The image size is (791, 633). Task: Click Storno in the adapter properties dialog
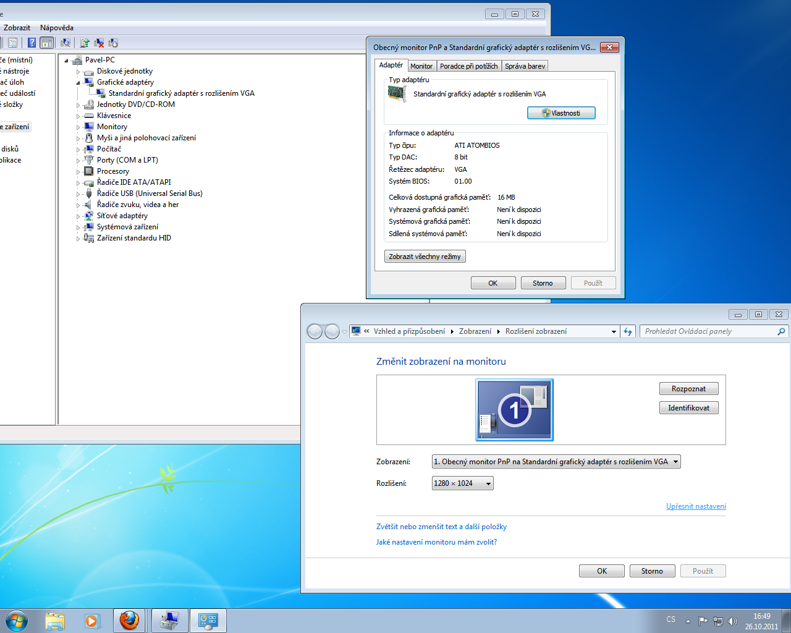[x=543, y=283]
